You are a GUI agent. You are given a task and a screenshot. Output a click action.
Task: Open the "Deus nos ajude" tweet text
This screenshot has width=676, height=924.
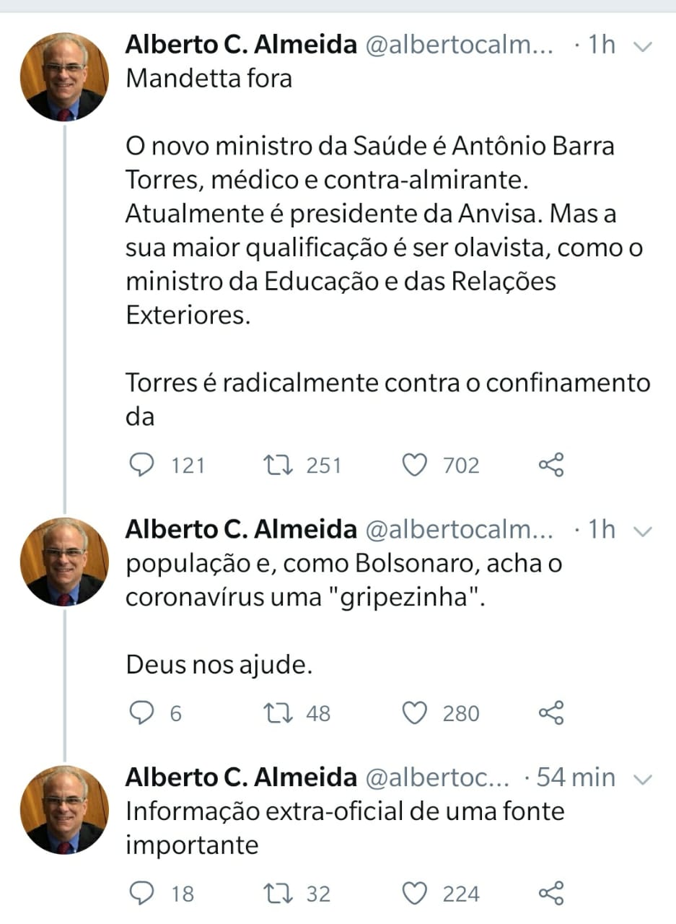tap(219, 664)
